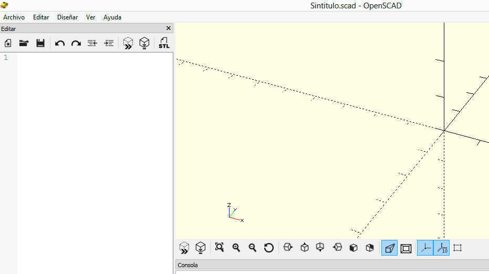Zoom in on the 3D view
The height and width of the screenshot is (274, 489).
tap(236, 247)
